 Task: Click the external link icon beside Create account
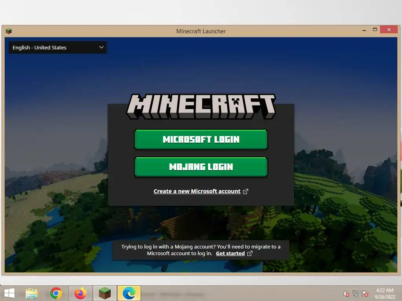[245, 191]
